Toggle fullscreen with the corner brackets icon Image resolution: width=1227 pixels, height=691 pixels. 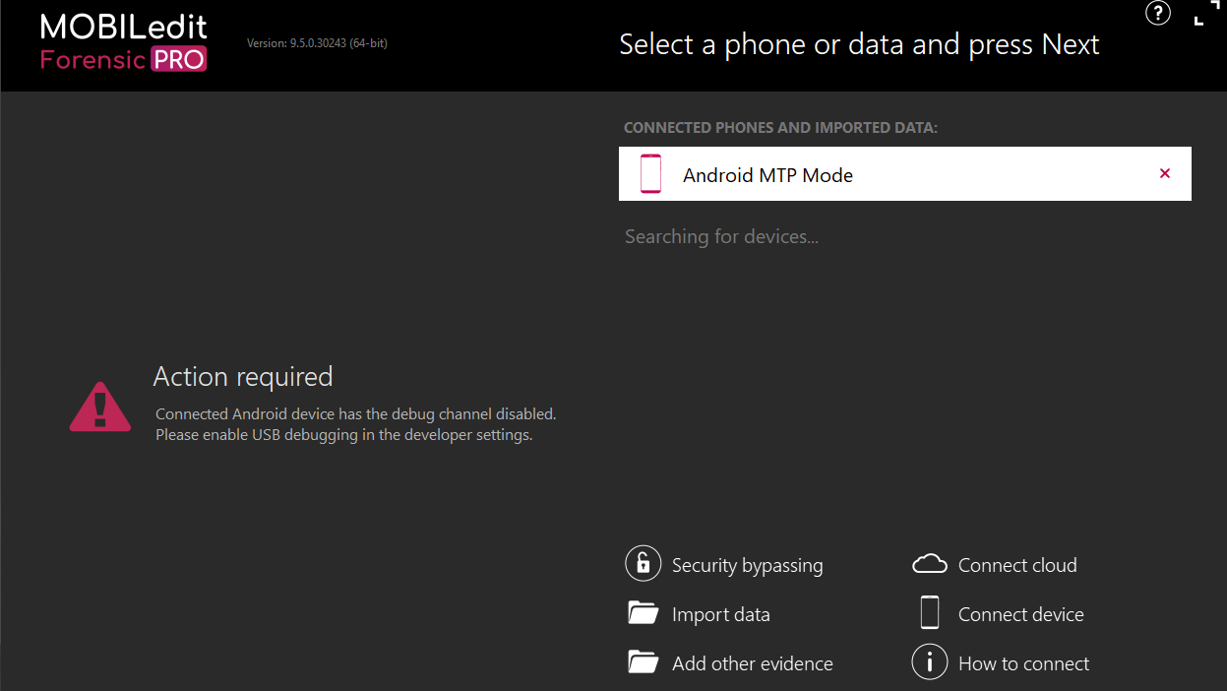click(1206, 14)
